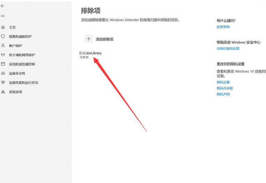
Task: Click 文件夹 label under CubeLibrary
Action: coord(84,57)
